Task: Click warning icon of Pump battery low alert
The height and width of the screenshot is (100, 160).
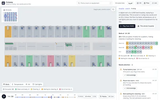Action: (121, 69)
